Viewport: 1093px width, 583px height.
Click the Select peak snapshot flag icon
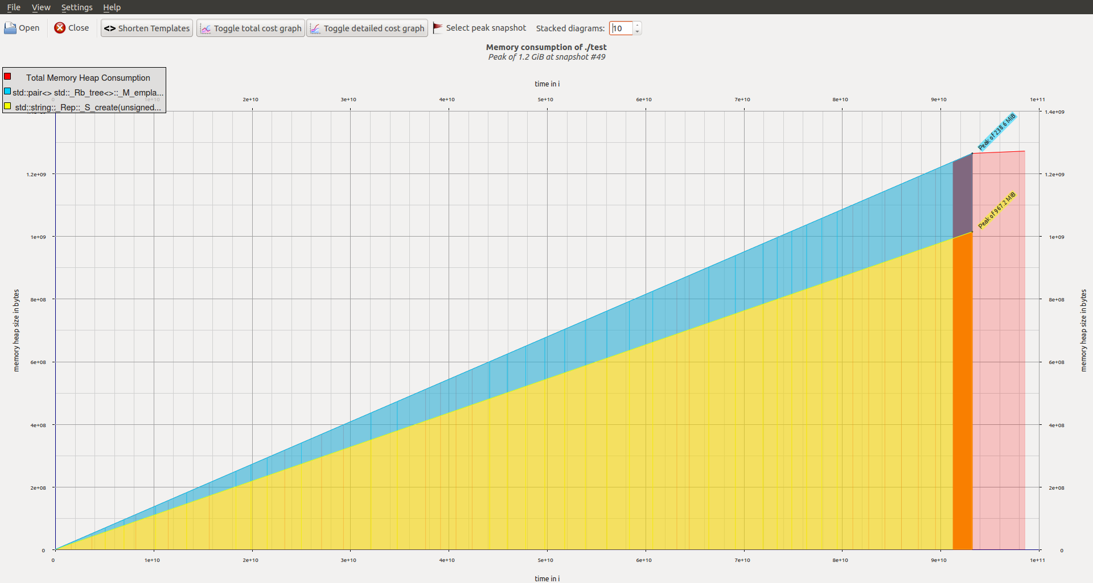point(438,28)
